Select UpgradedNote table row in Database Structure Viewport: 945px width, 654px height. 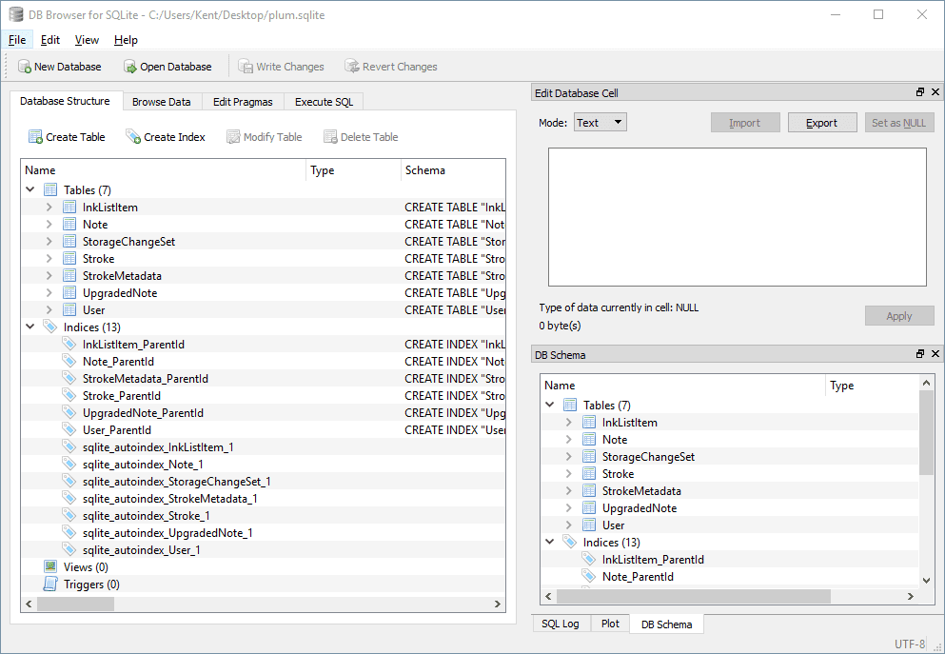(x=263, y=293)
